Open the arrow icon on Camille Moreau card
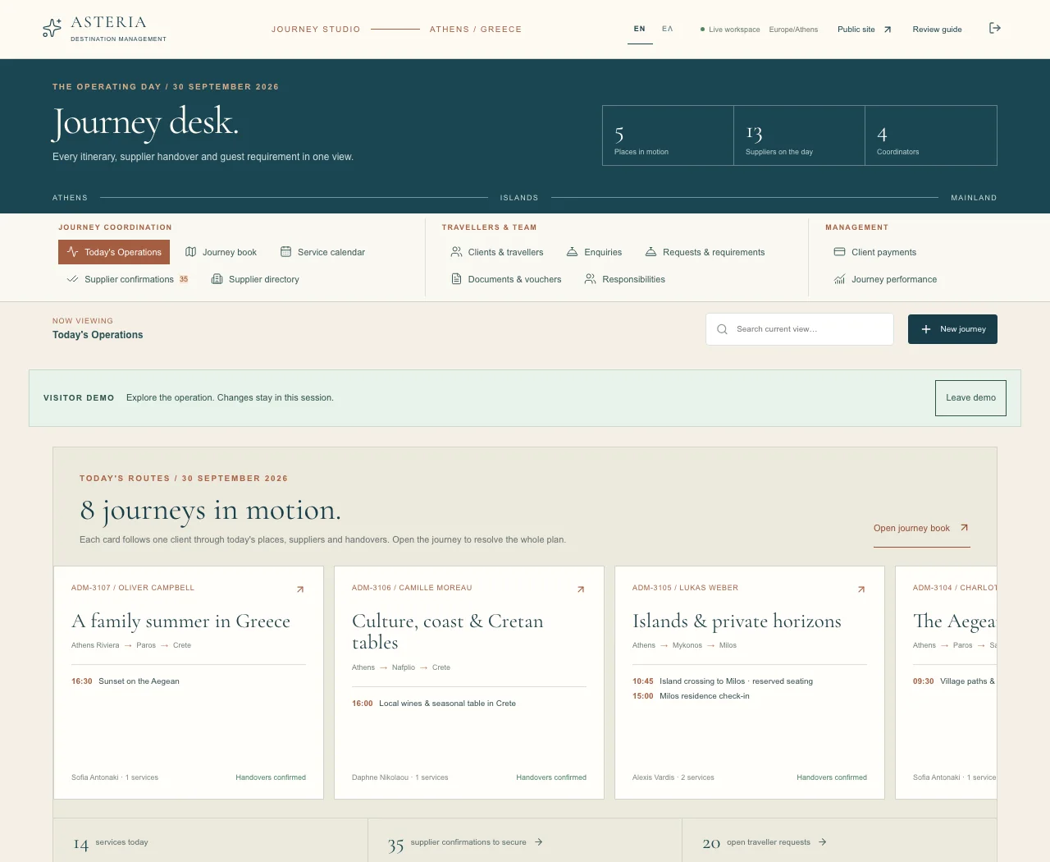This screenshot has height=862, width=1050. [x=581, y=589]
